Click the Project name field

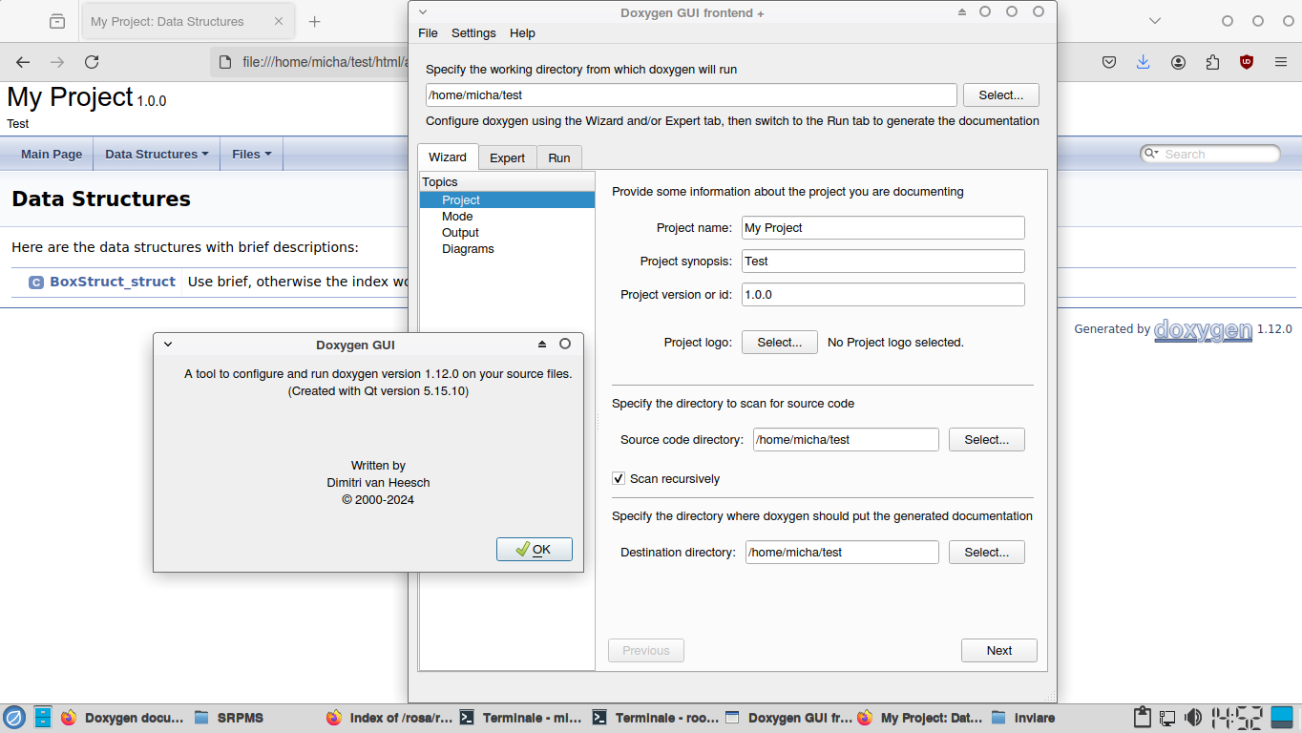pos(883,228)
